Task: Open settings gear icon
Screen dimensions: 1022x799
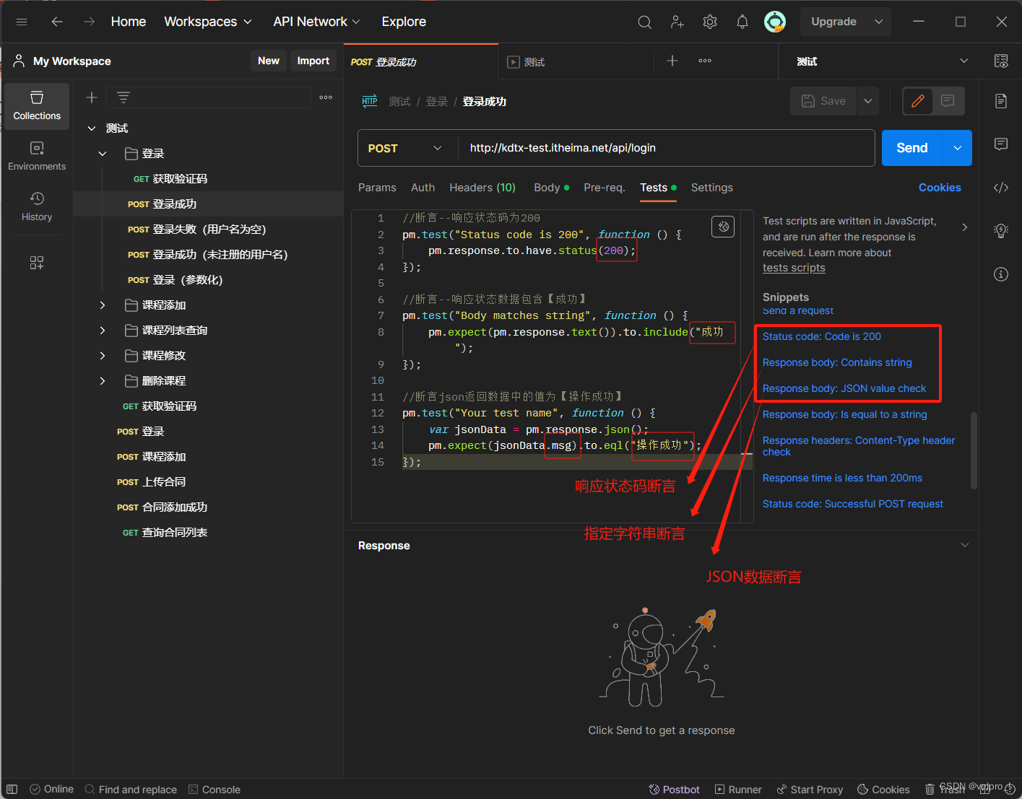Action: tap(710, 22)
